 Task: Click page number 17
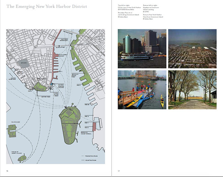(119, 171)
